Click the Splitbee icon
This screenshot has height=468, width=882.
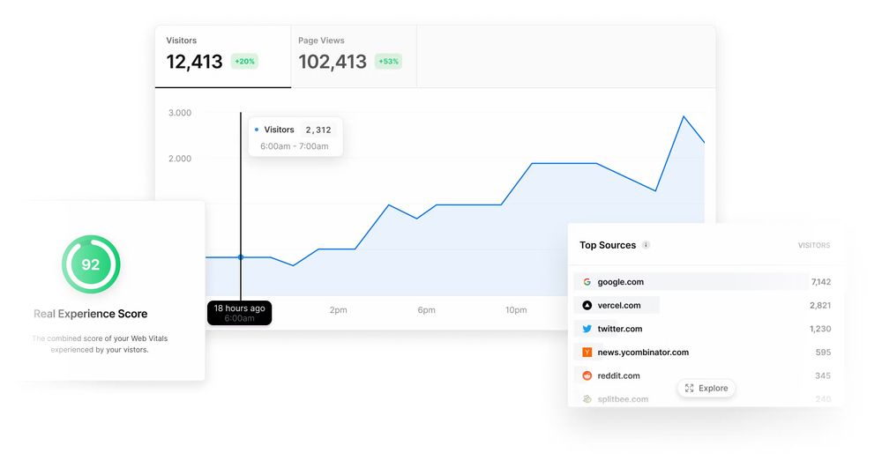coord(587,399)
